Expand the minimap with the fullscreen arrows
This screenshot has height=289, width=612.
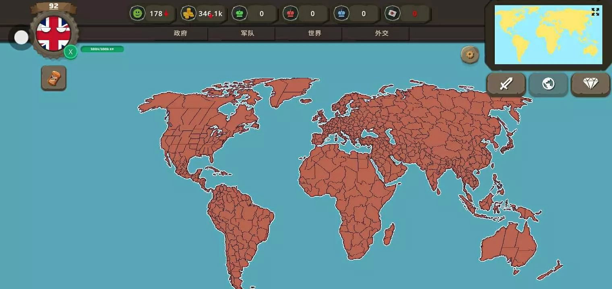tap(595, 12)
